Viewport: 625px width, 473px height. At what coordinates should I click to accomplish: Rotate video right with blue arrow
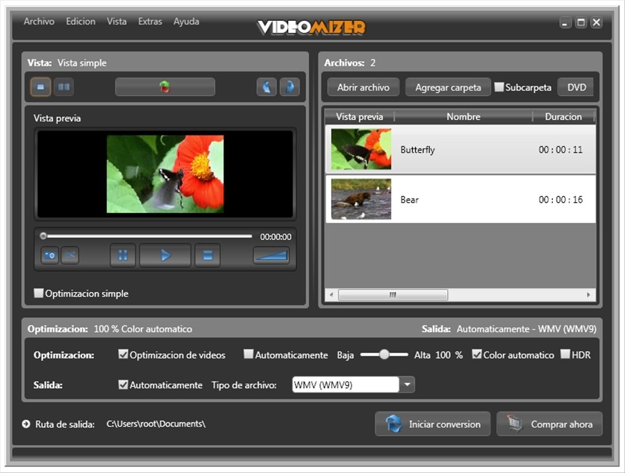[290, 87]
